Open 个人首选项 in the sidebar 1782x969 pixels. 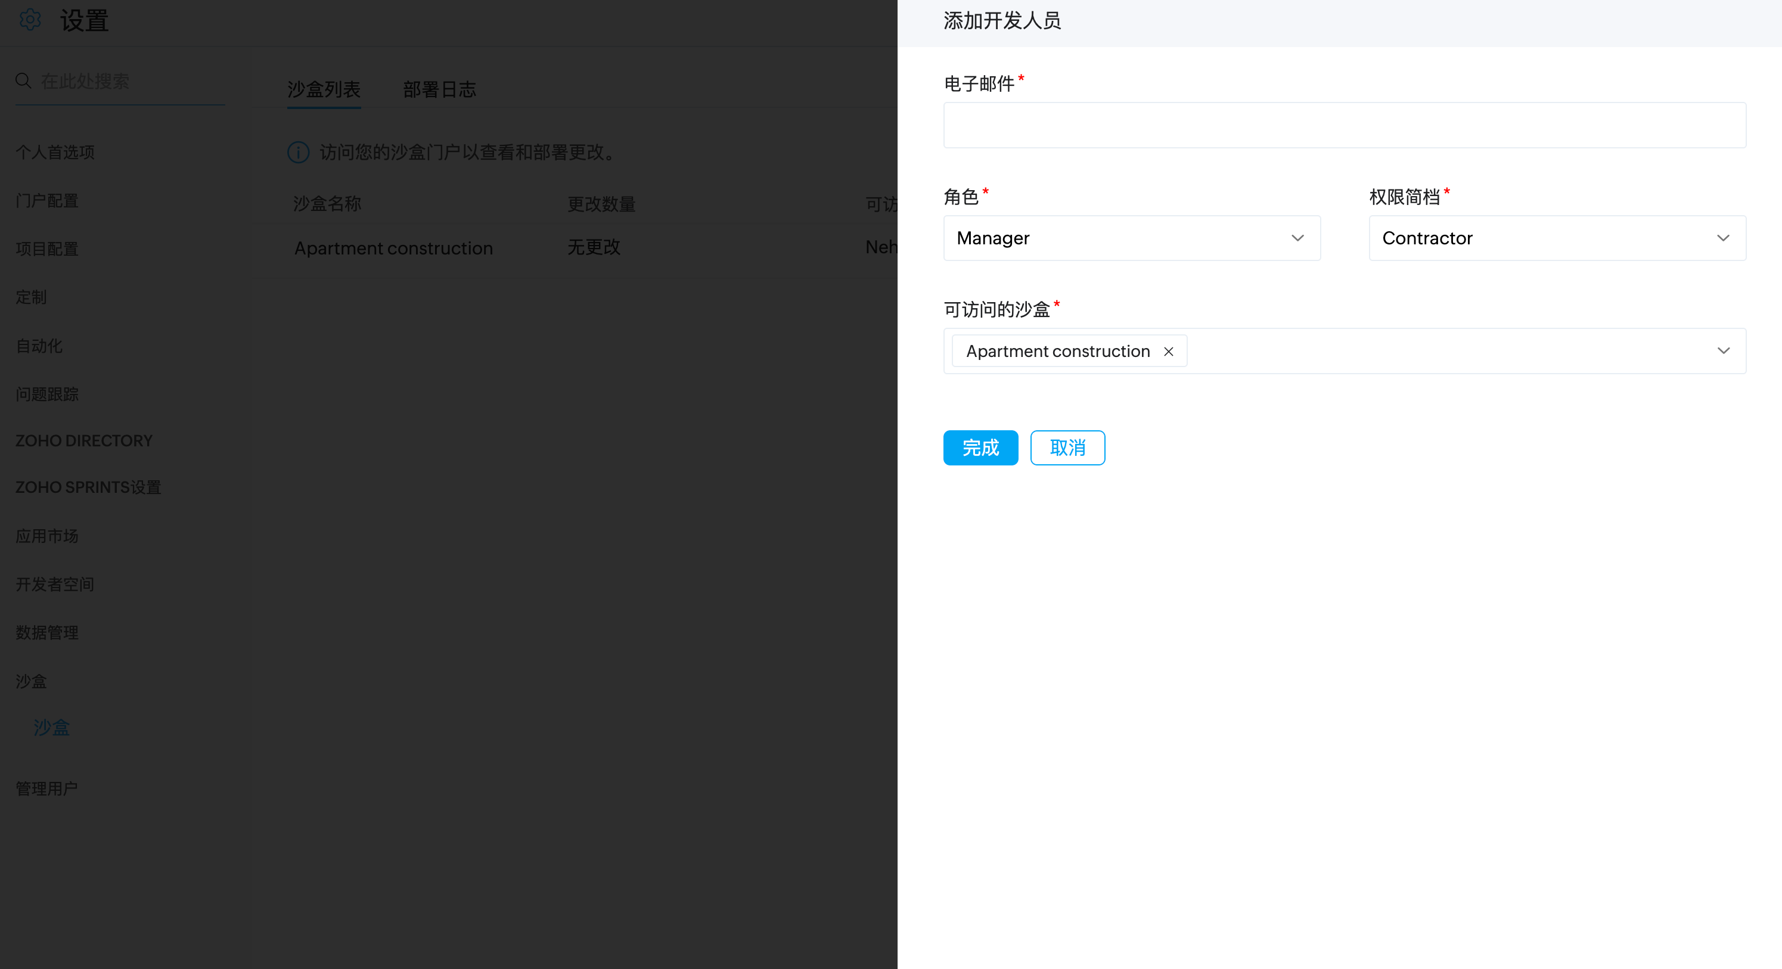tap(55, 152)
